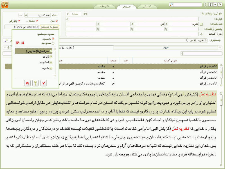Screen dimensions: 225x169
Task: Click the text pane vertical scrollbar
Action: click(221, 129)
